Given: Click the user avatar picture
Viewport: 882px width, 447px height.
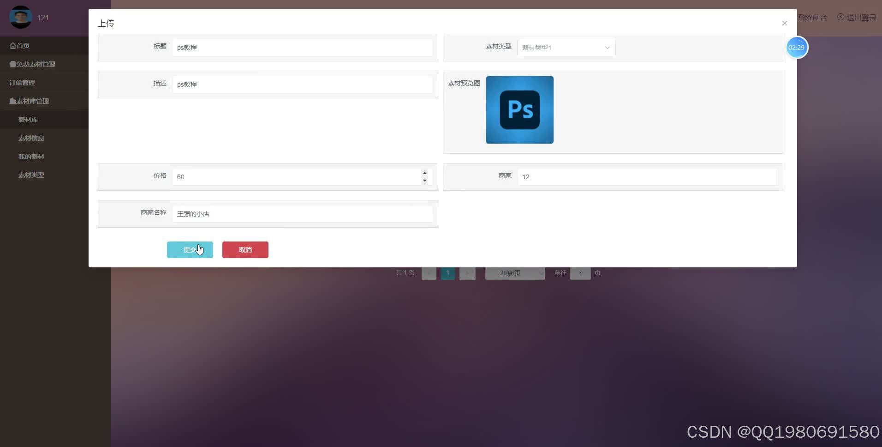Looking at the screenshot, I should coord(20,17).
